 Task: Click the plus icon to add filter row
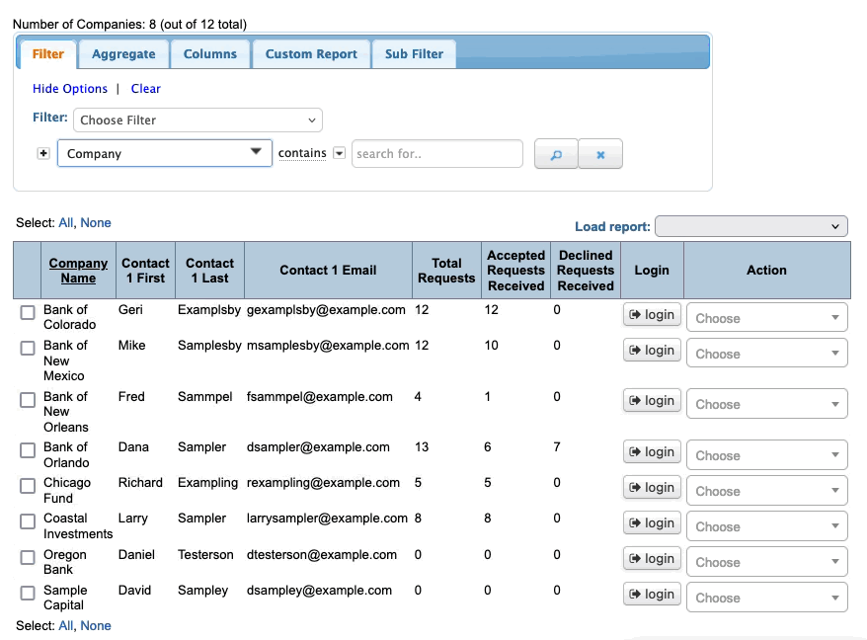point(43,153)
